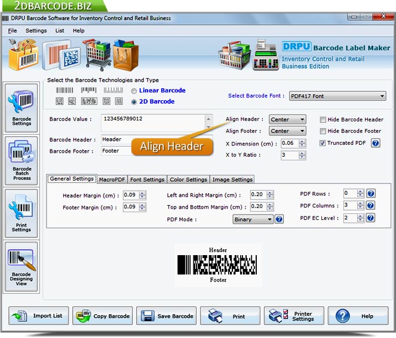Click the last 2D barcode sample icon
396x338 pixels.
(x=119, y=101)
